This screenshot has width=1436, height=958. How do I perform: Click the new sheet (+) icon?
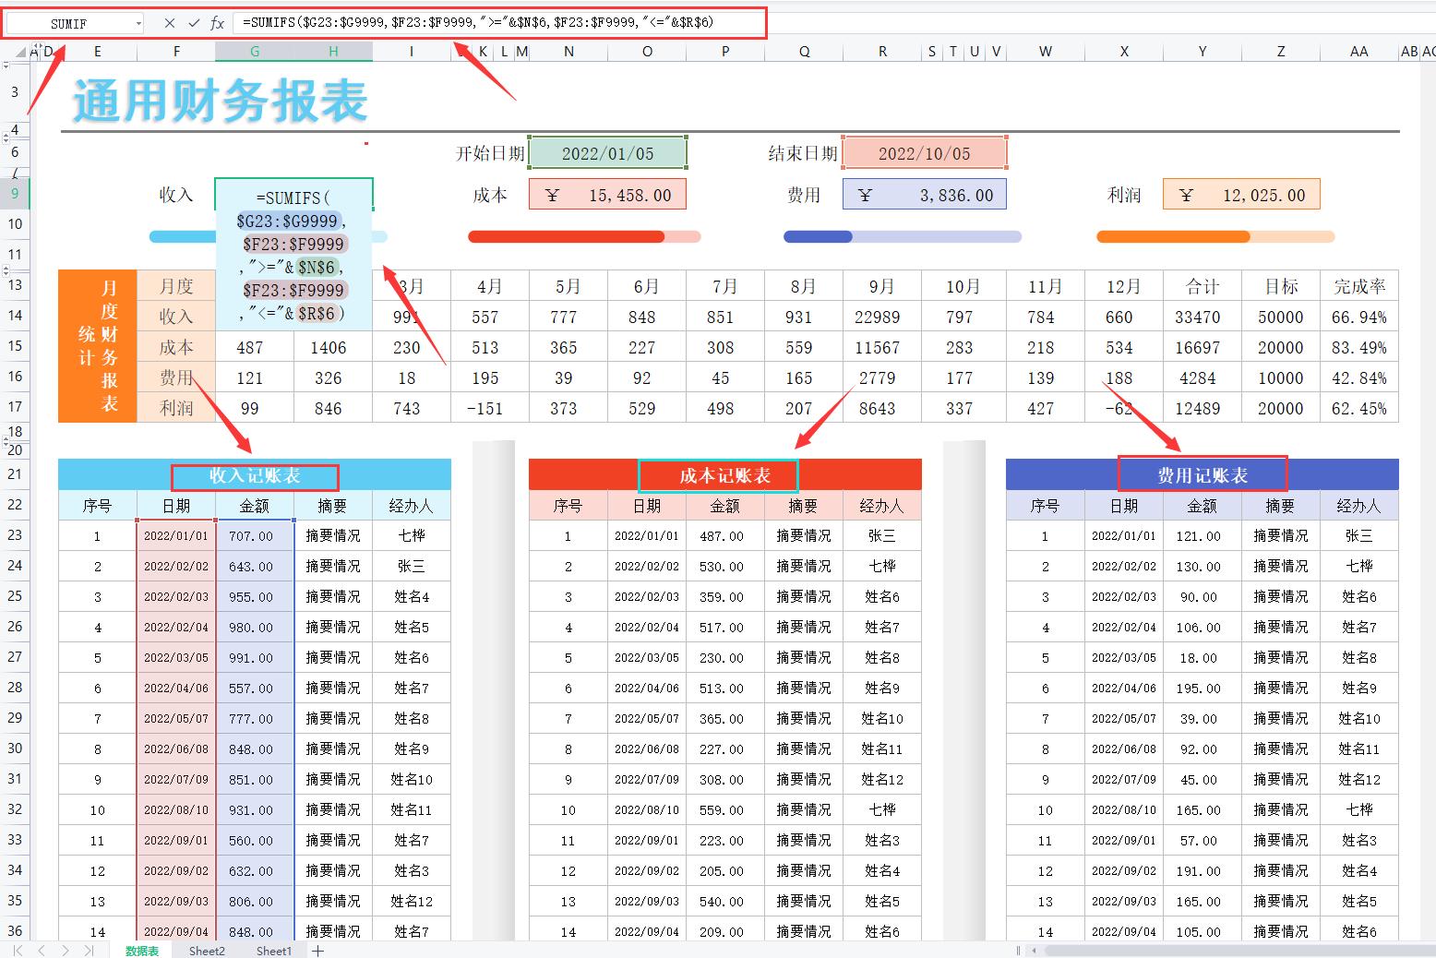[x=317, y=951]
